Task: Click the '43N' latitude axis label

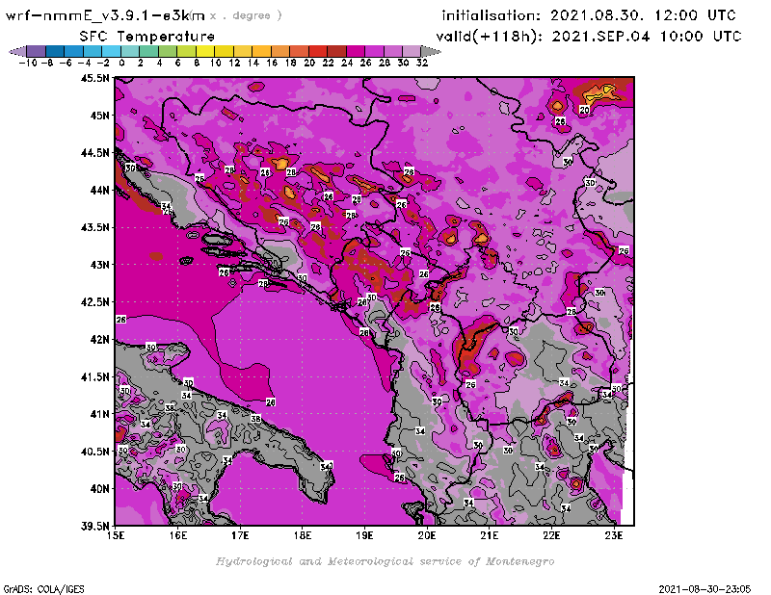Action: [99, 265]
